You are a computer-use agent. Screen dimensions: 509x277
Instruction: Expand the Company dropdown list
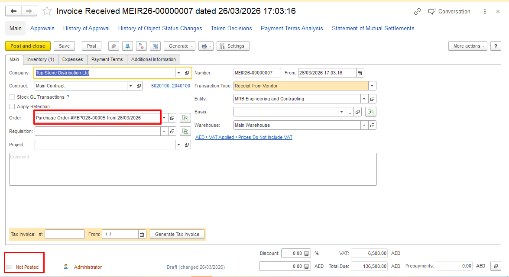point(178,73)
